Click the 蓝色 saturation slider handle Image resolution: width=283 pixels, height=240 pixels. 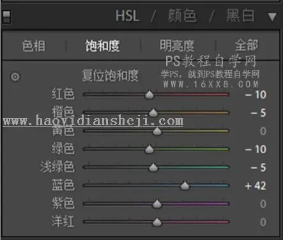[x=185, y=186]
